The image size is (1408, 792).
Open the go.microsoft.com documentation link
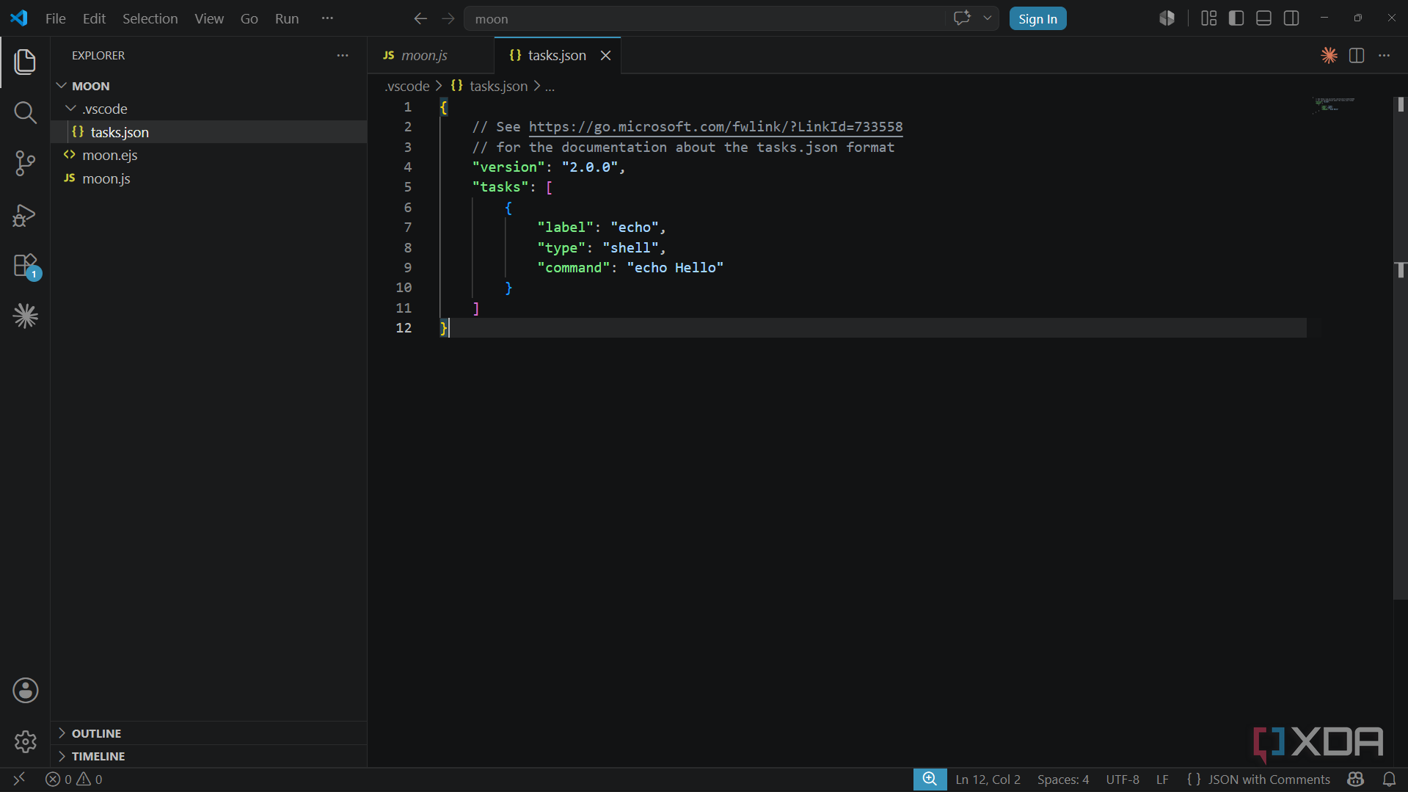pyautogui.click(x=715, y=127)
